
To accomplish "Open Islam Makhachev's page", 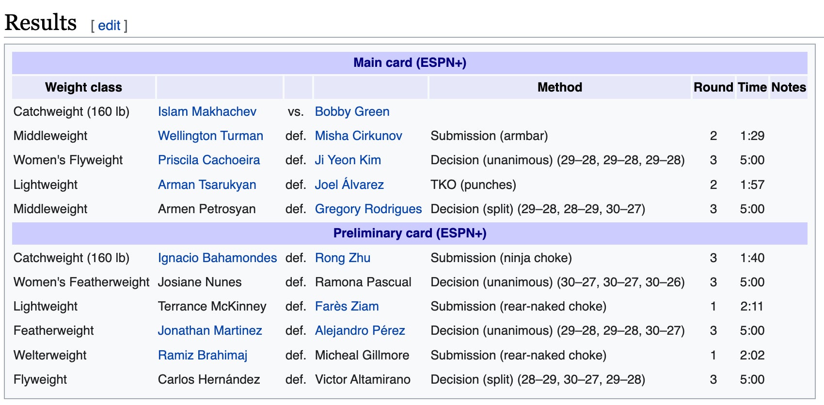I will click(x=207, y=112).
